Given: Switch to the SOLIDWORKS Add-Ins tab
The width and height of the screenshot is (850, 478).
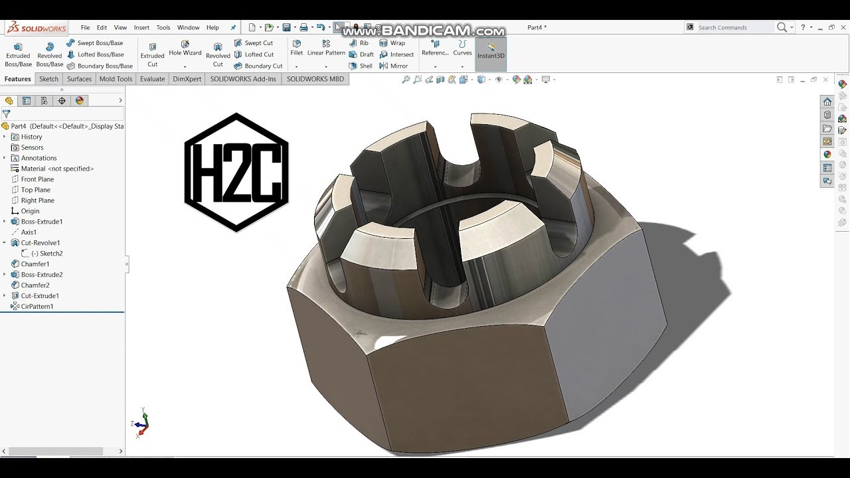Looking at the screenshot, I should (x=243, y=79).
